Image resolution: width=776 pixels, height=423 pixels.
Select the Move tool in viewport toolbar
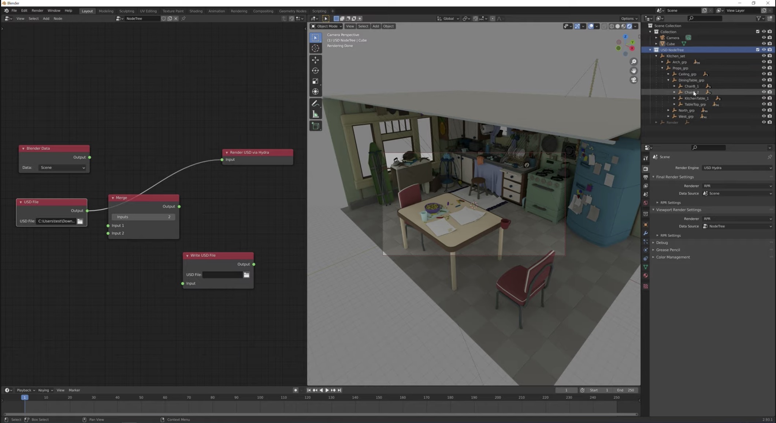pyautogui.click(x=315, y=60)
